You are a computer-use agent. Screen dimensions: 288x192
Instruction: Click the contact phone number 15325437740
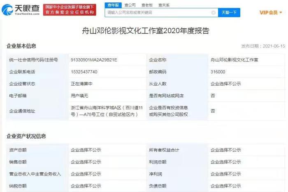tap(84, 72)
